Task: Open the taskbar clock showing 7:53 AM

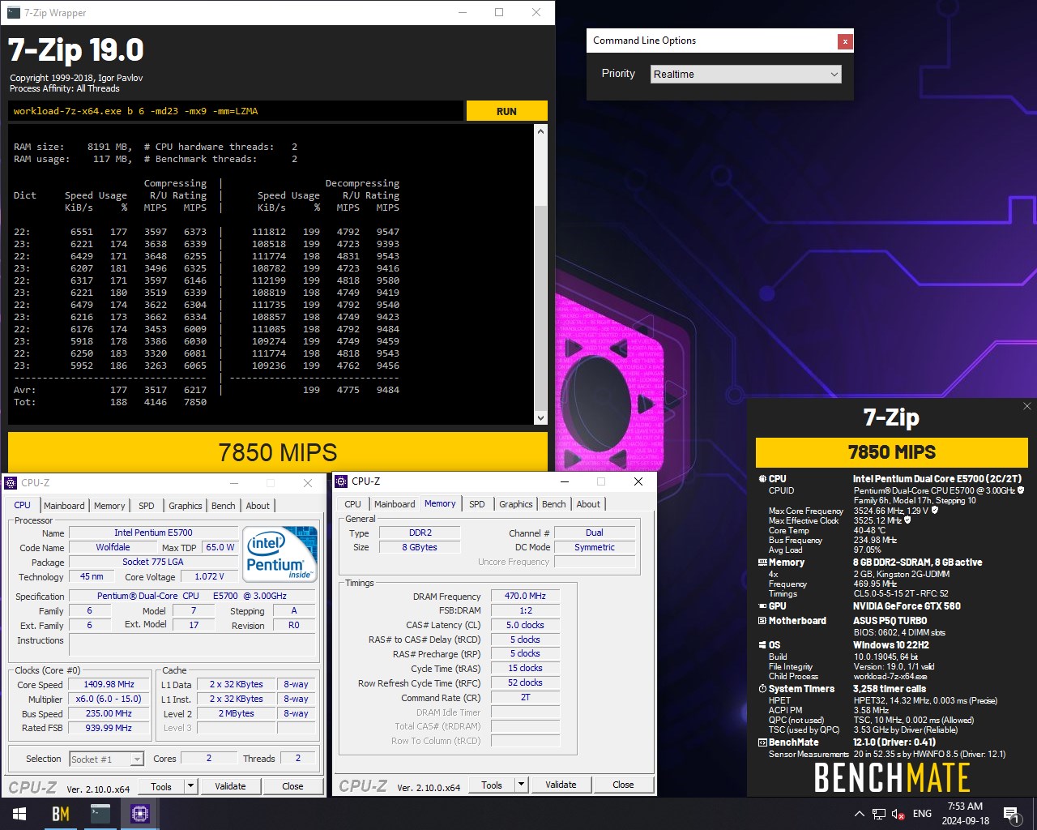Action: pos(965,814)
